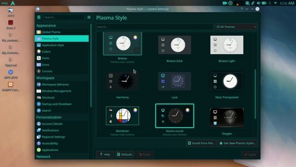Image resolution: width=296 pixels, height=167 pixels.
Task: Click the volume icon in system tray
Action: pos(258,3)
